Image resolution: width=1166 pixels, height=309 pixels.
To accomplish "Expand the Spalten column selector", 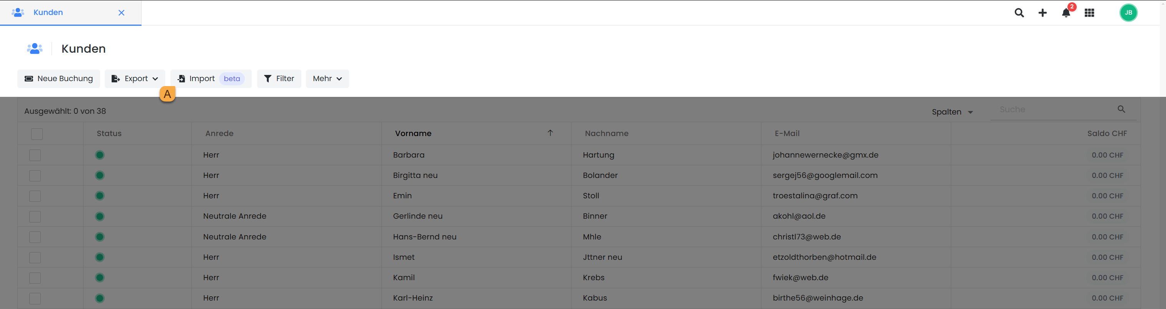I will pyautogui.click(x=952, y=112).
